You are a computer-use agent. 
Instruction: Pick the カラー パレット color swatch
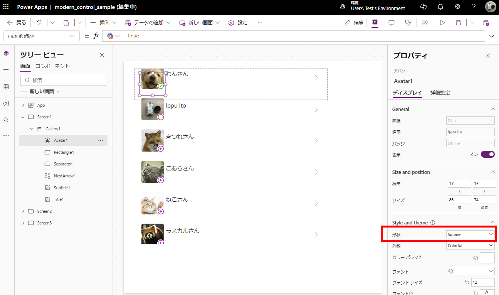(487, 257)
